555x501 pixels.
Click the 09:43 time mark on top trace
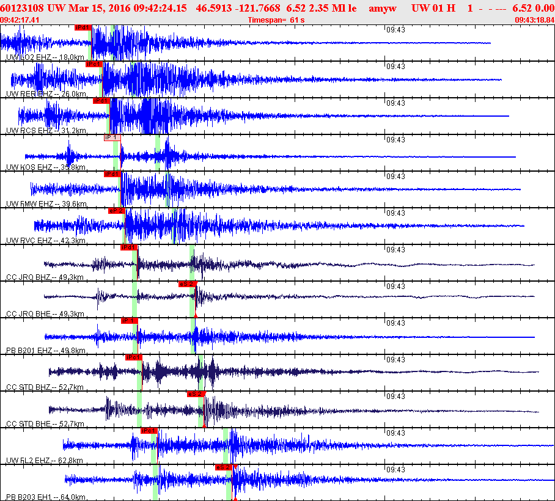coord(396,29)
